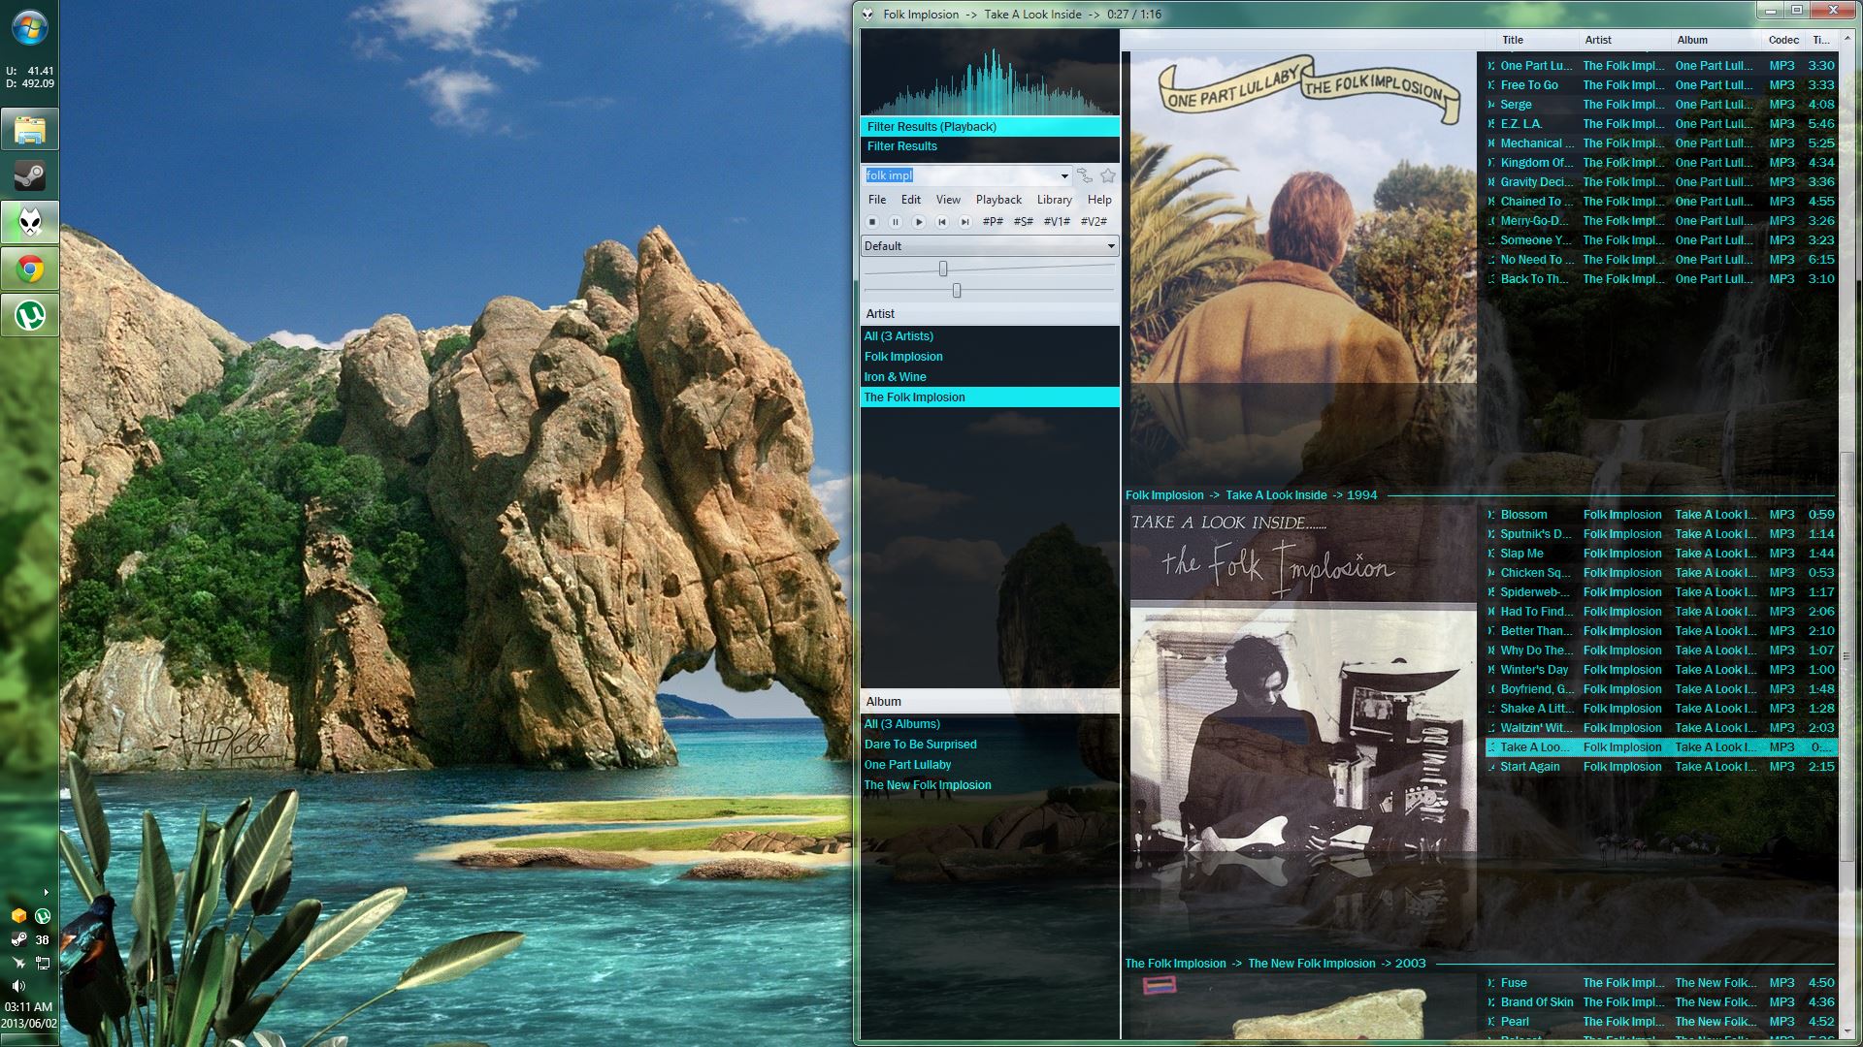
Task: Open the Playback menu
Action: tap(998, 200)
